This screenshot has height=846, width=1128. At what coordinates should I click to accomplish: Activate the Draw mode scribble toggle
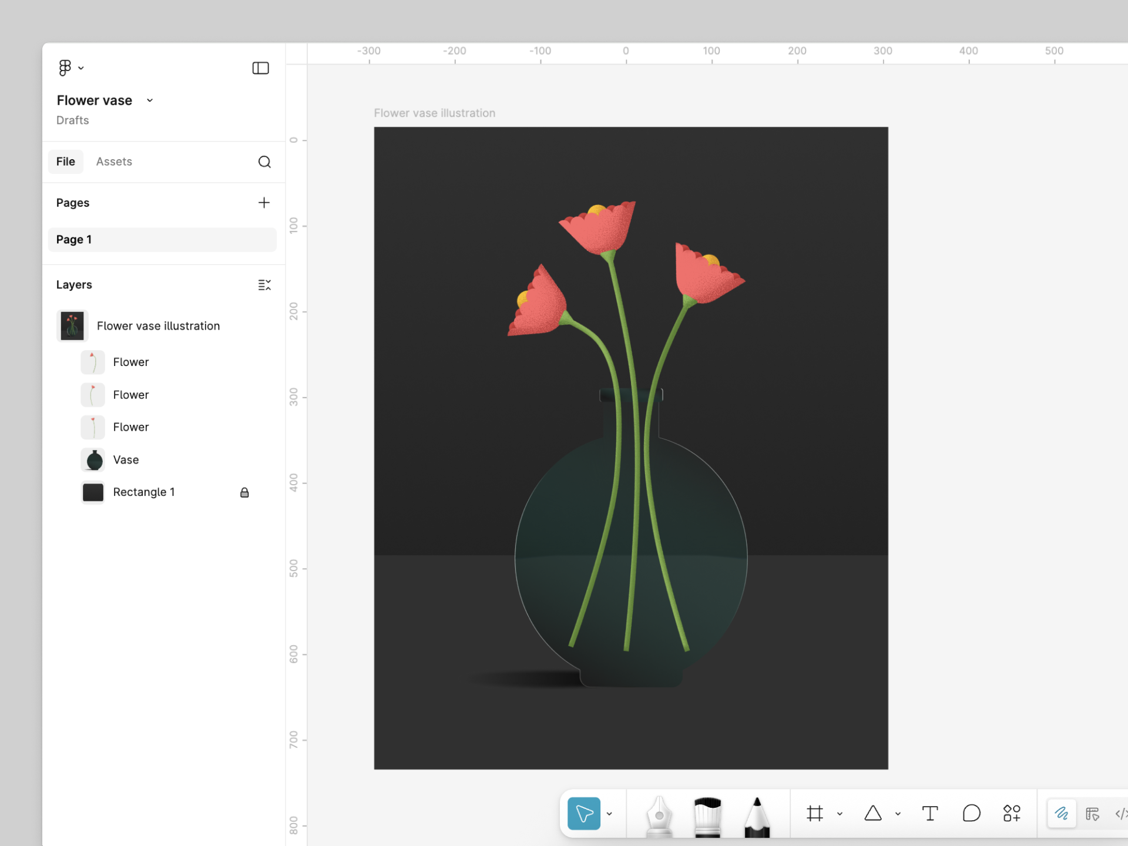(1063, 814)
